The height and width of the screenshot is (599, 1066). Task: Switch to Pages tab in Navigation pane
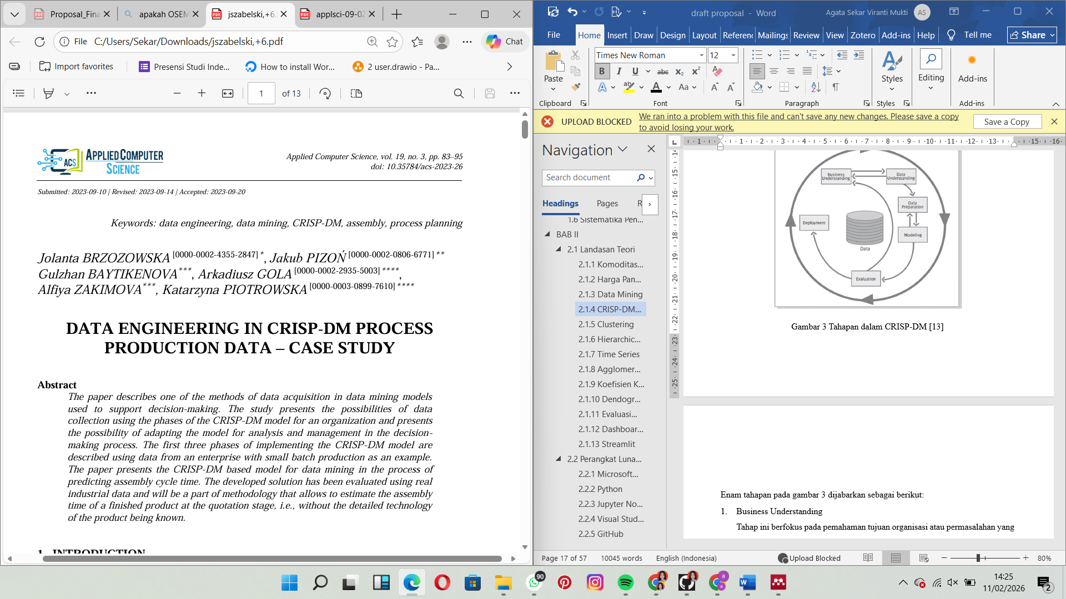(x=607, y=204)
